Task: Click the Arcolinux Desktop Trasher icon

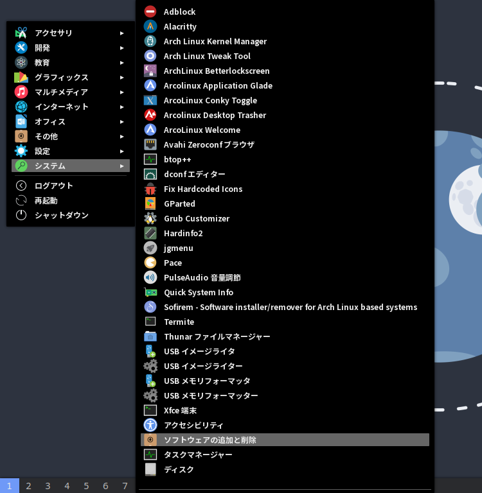Action: [x=150, y=115]
